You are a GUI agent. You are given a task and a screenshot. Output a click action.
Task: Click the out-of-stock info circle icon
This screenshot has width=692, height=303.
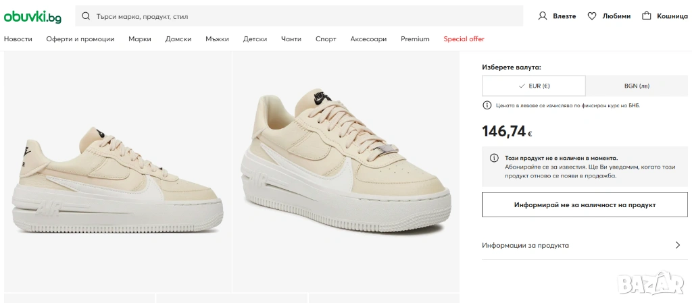pyautogui.click(x=494, y=158)
